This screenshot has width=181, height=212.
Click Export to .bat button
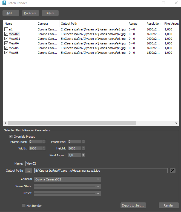click(x=133, y=205)
